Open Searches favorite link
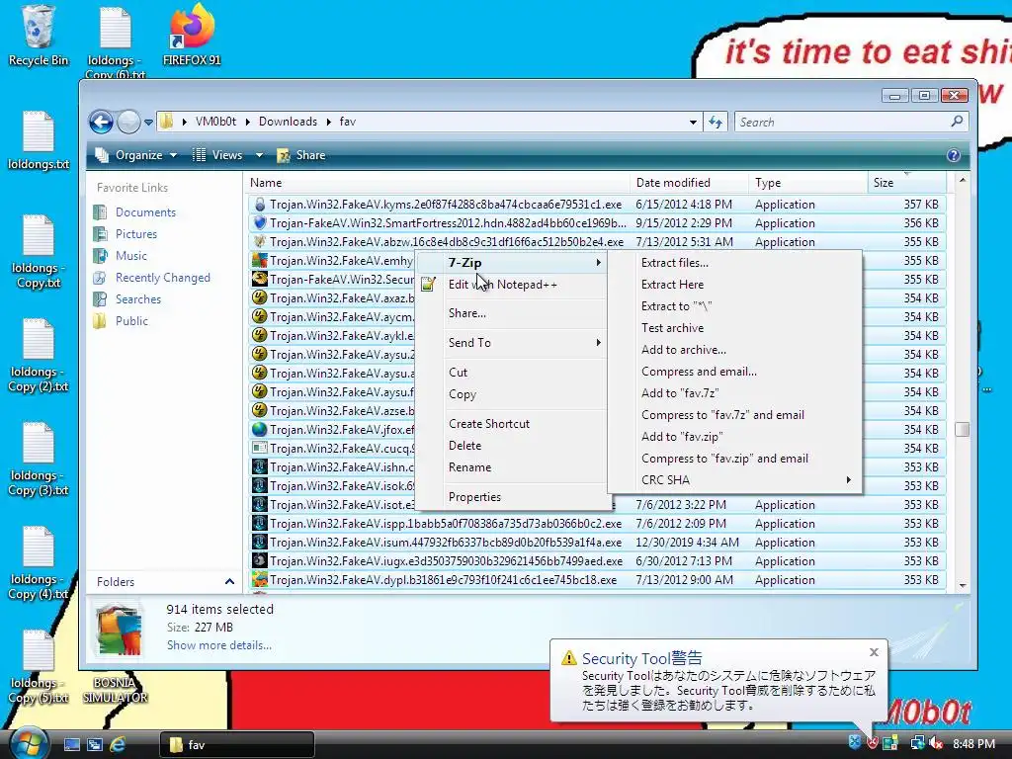1012x759 pixels. 138,299
